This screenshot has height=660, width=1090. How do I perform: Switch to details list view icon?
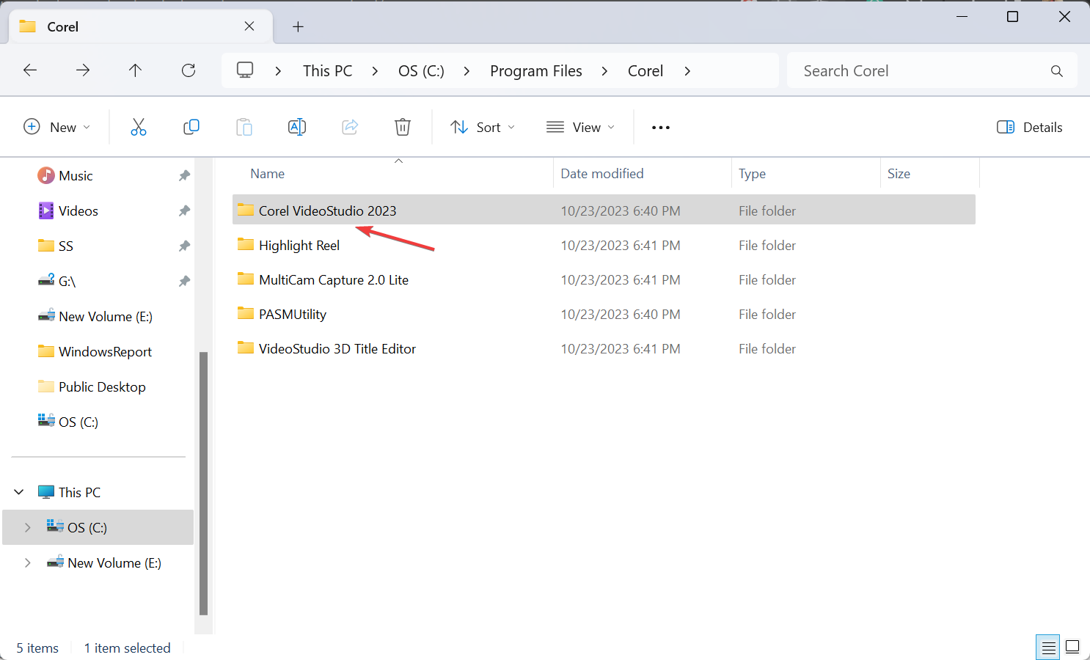1048,648
